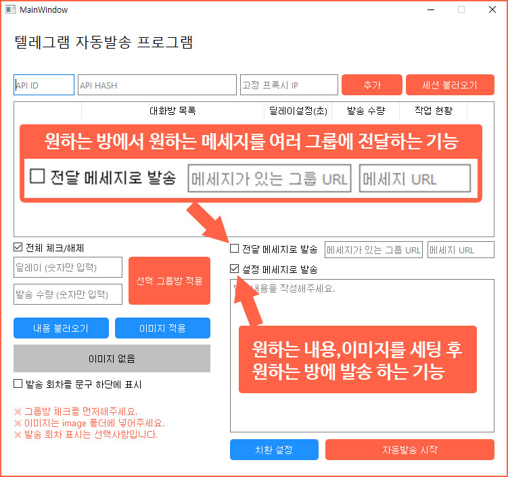Open 치환 설정

(x=274, y=449)
